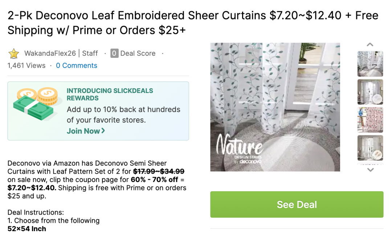Click the yellow star user avatar icon
This screenshot has height=233, width=392.
(14, 53)
